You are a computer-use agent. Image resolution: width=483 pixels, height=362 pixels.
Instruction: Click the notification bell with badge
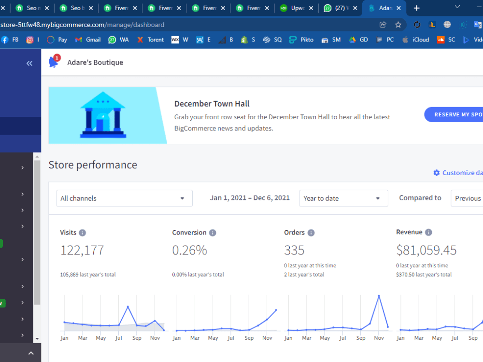pyautogui.click(x=54, y=61)
